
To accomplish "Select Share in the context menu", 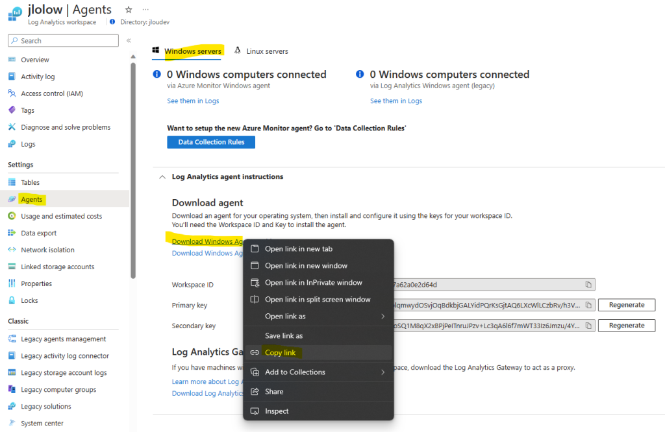I will tap(318, 392).
